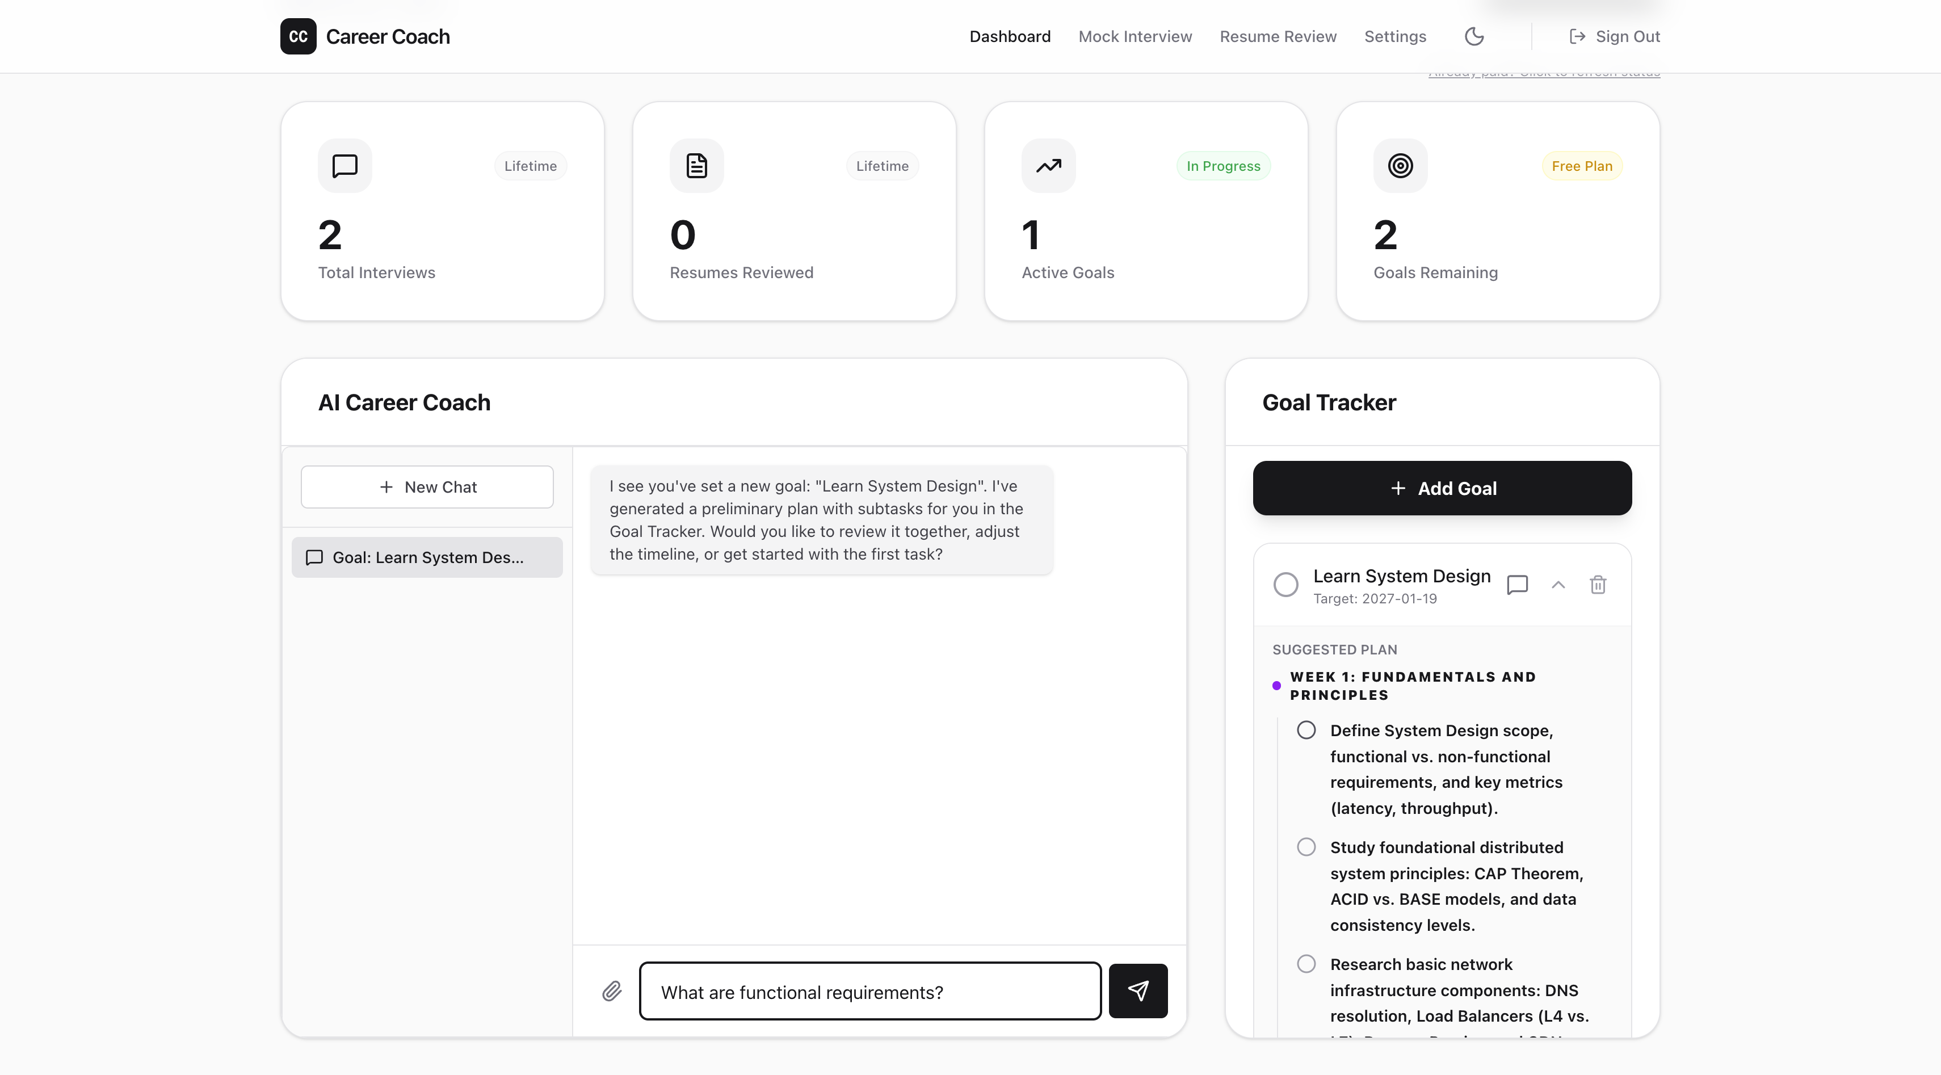Check off the Define System Design scope subtask
1941x1075 pixels.
[1306, 729]
